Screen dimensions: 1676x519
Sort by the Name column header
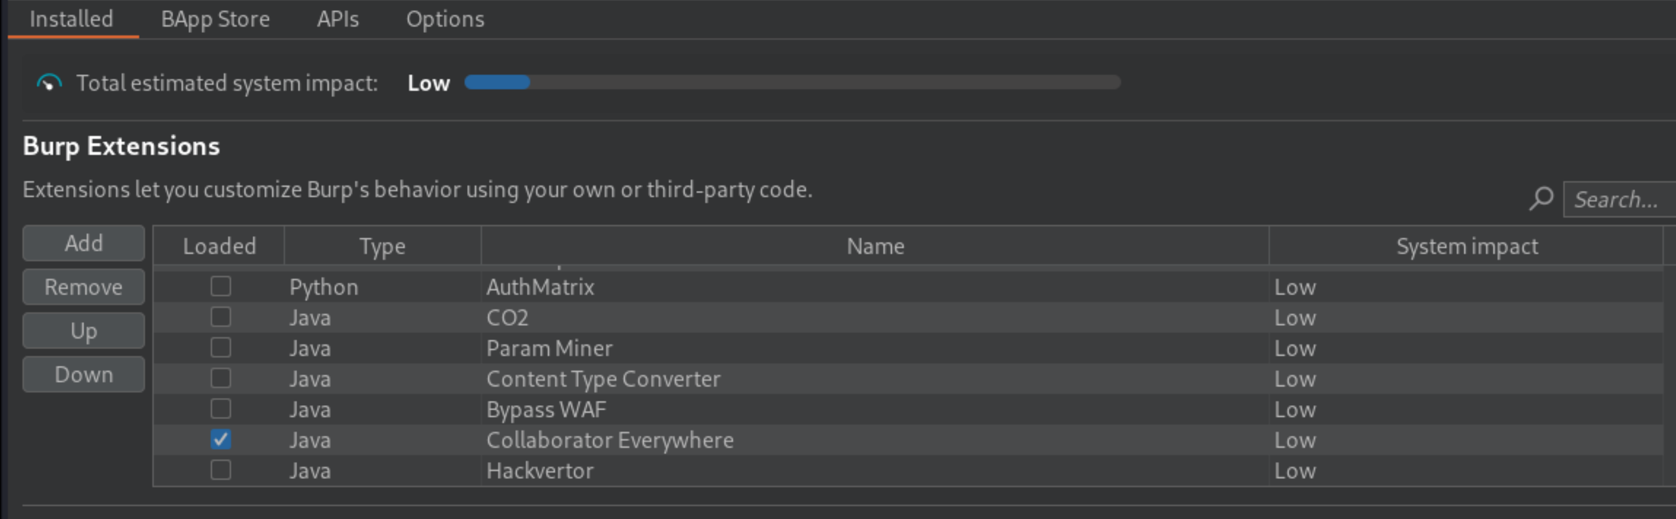point(875,246)
